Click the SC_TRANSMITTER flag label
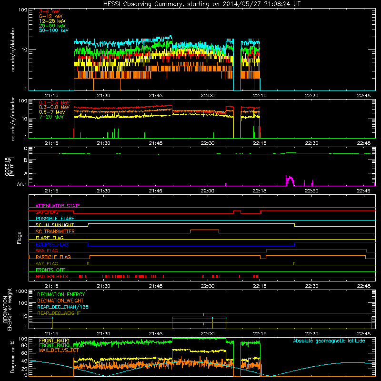The width and height of the screenshot is (381, 381). coord(55,231)
